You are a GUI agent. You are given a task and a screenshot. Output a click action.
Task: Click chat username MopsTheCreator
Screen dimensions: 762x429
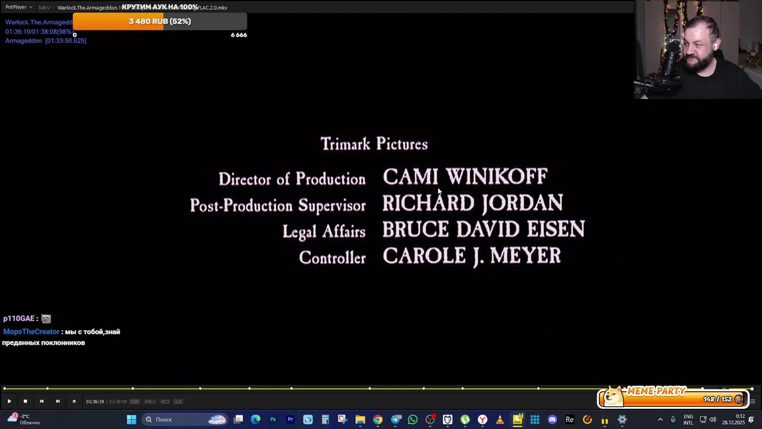[x=32, y=332]
